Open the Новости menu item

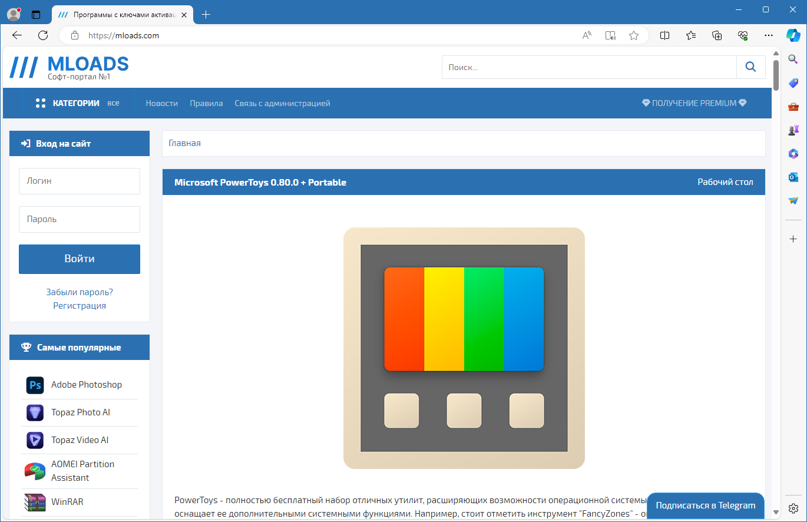162,103
